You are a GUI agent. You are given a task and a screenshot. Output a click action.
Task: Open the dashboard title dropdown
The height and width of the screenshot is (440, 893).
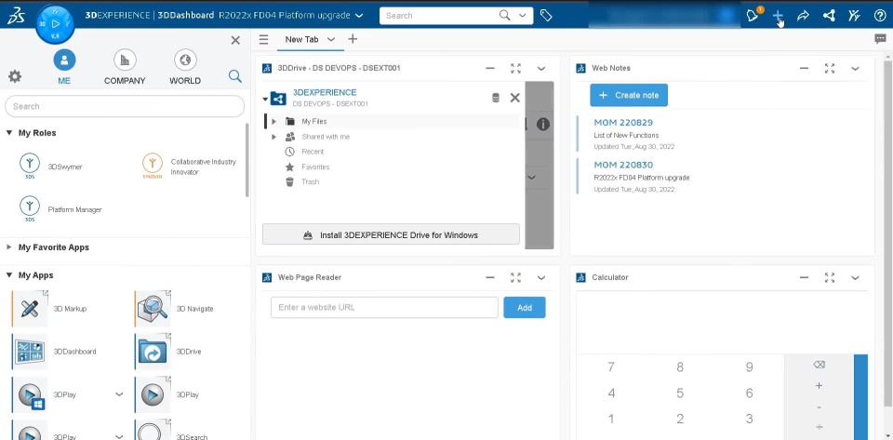[x=359, y=16]
